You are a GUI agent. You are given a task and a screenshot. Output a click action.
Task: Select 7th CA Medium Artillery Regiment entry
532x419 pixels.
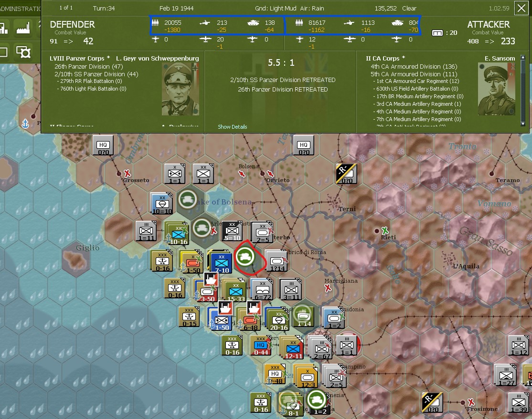417,119
